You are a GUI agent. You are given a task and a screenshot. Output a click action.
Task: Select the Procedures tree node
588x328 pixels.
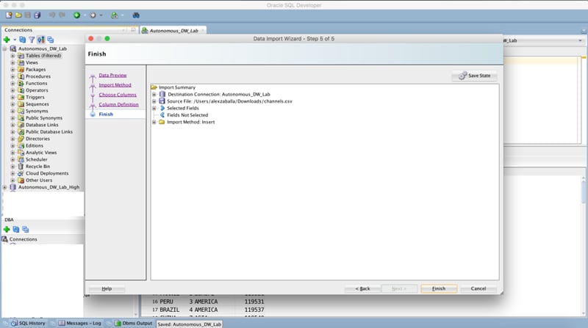[x=38, y=76]
